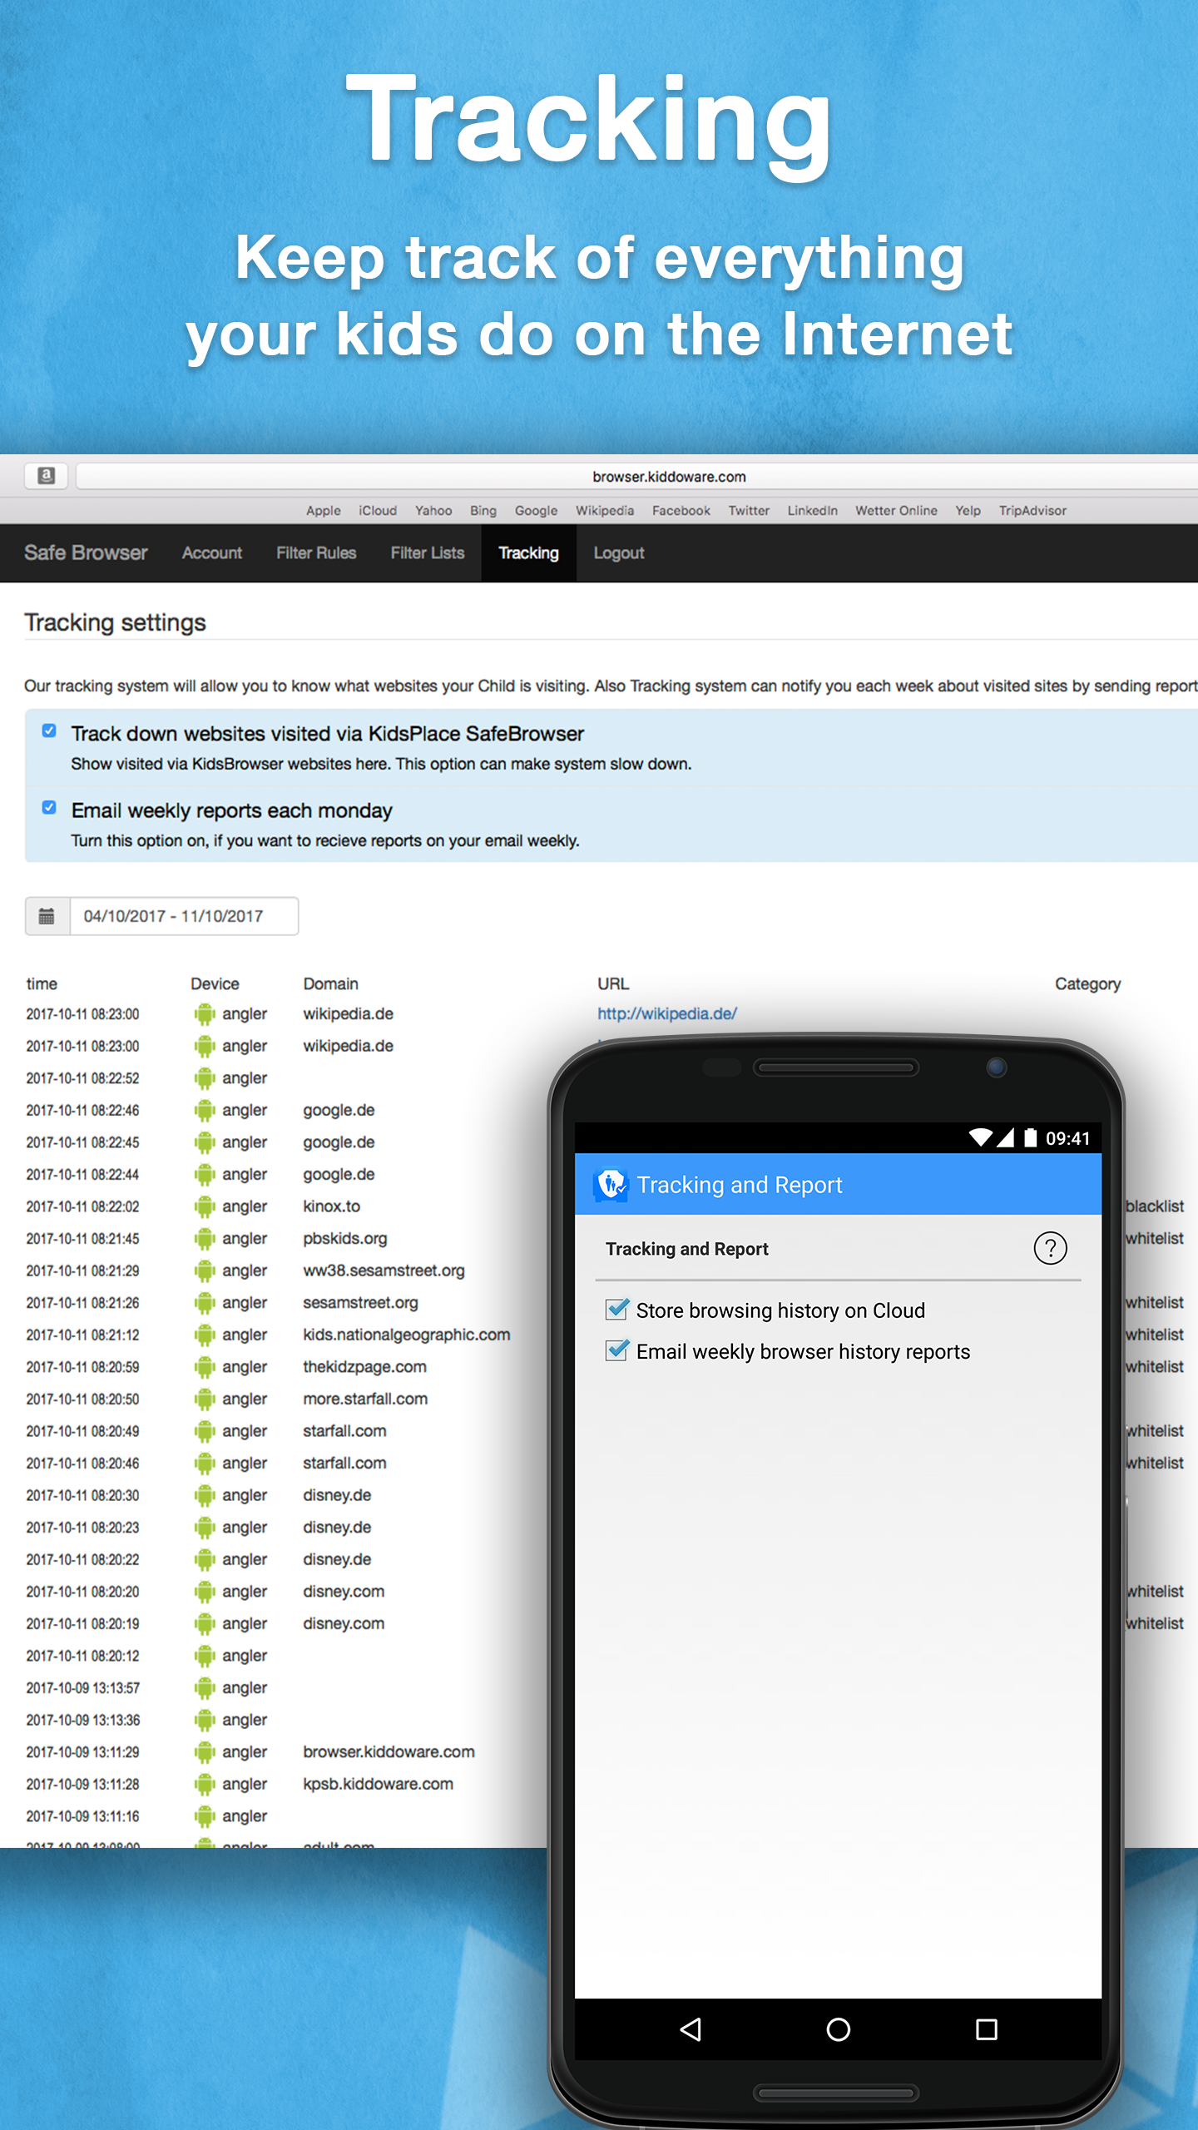Open the http://wikipedia.de/ URL link
Screen dimensions: 1198x2130
coord(666,1013)
